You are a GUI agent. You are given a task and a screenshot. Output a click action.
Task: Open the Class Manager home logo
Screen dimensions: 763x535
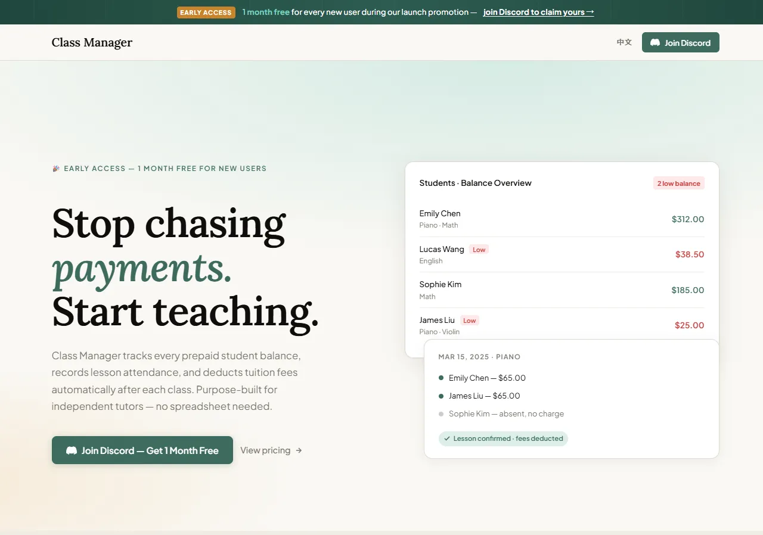pyautogui.click(x=92, y=42)
